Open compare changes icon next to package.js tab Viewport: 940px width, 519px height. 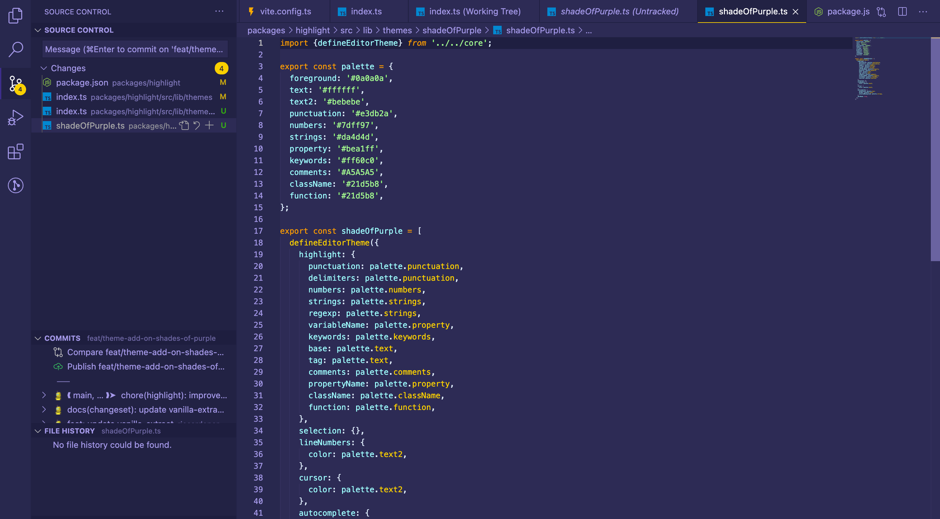point(882,11)
